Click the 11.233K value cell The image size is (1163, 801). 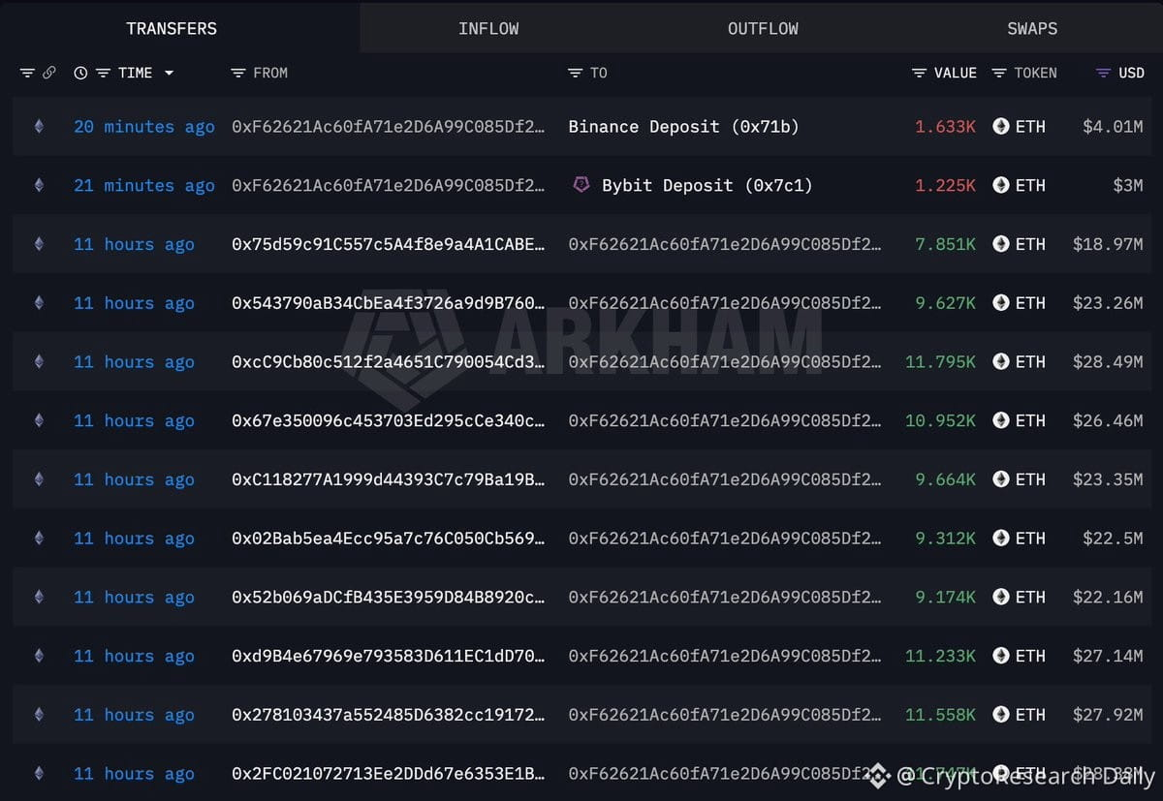pos(940,657)
